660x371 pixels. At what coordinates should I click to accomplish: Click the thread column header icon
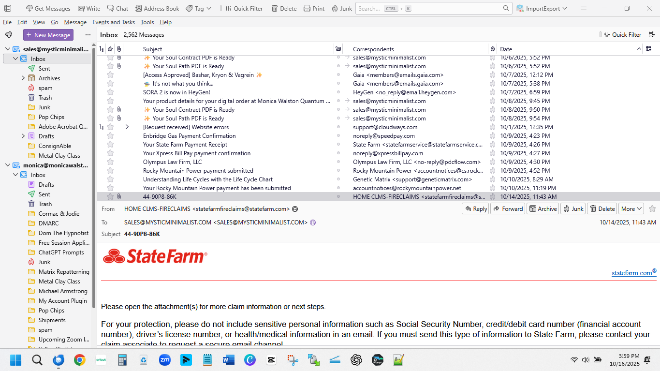coord(102,49)
